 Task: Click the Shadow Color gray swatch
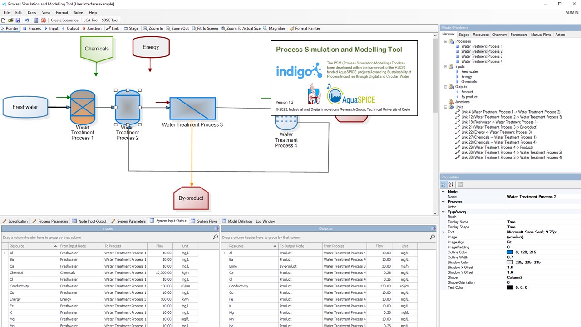point(510,262)
